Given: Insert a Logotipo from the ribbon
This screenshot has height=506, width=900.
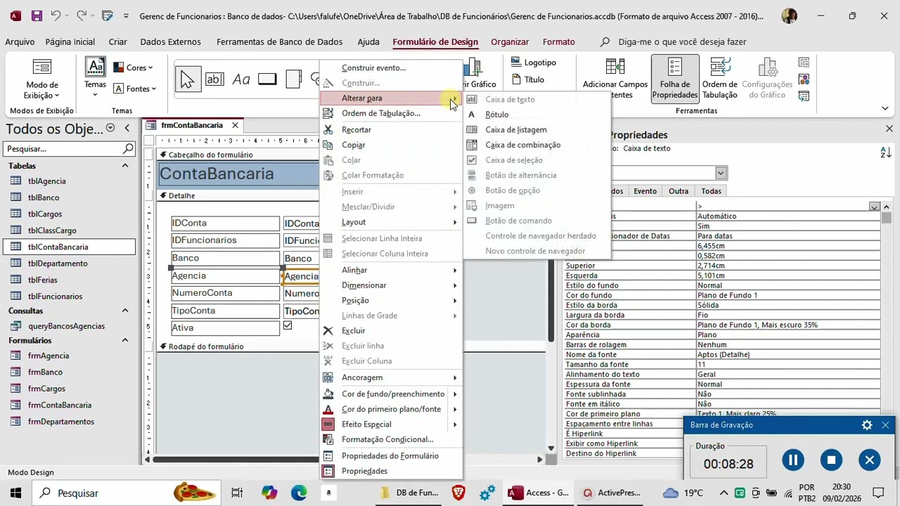Looking at the screenshot, I should 534,63.
